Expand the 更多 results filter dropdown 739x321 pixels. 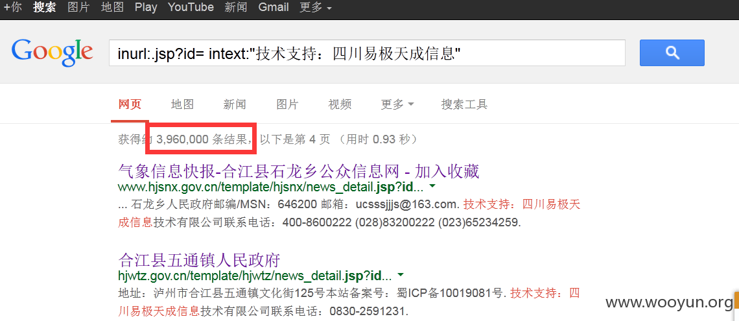click(x=397, y=104)
